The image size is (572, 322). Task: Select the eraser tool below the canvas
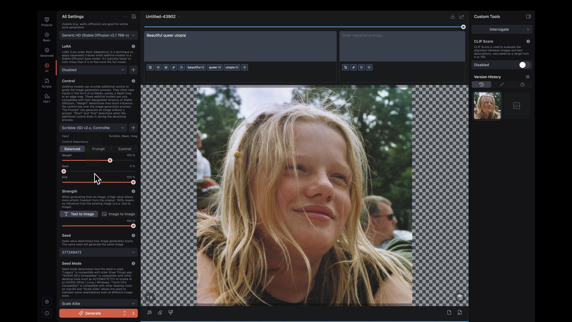tap(160, 312)
